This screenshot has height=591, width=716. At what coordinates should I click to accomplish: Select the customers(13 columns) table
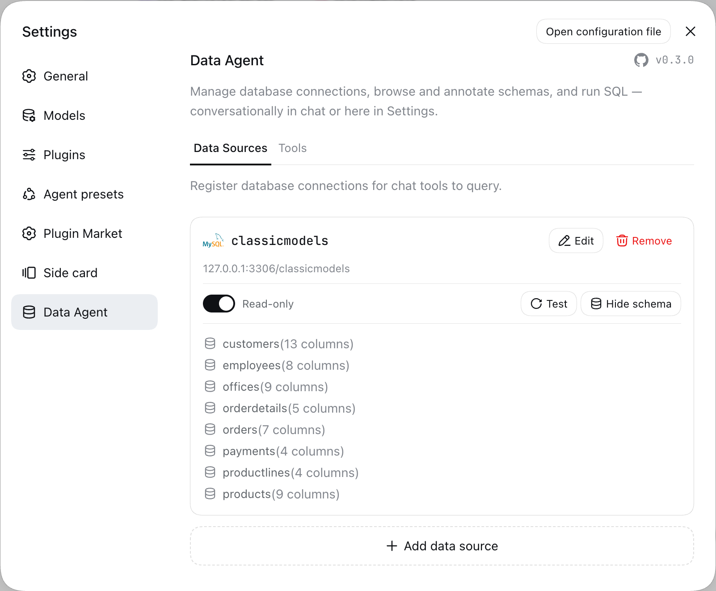tap(288, 344)
